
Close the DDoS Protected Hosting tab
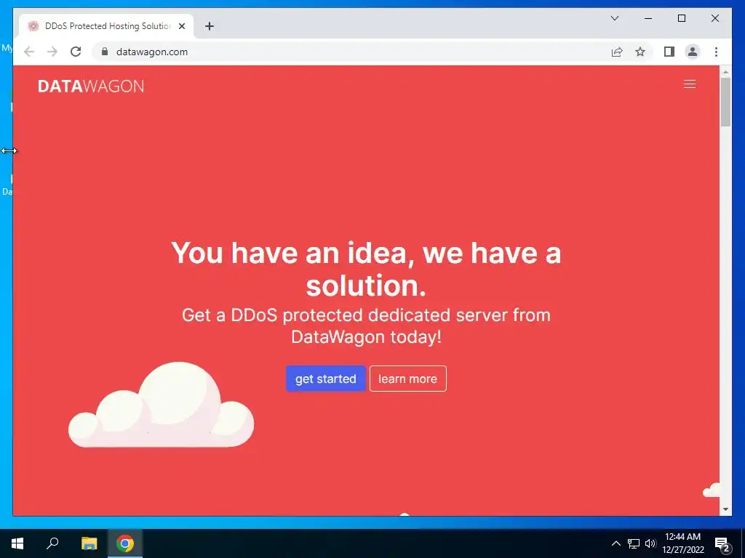(x=181, y=26)
